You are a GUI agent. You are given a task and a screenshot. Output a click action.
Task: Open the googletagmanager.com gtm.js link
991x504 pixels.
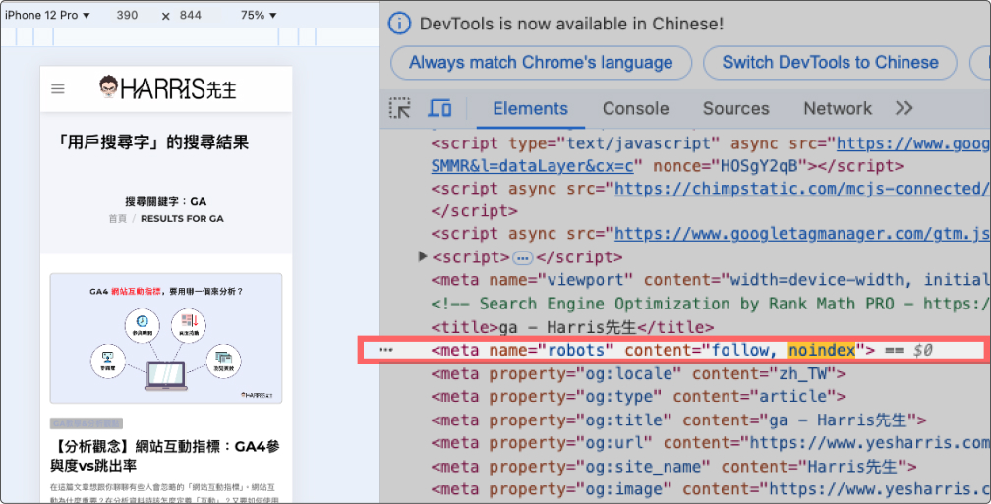pos(802,234)
